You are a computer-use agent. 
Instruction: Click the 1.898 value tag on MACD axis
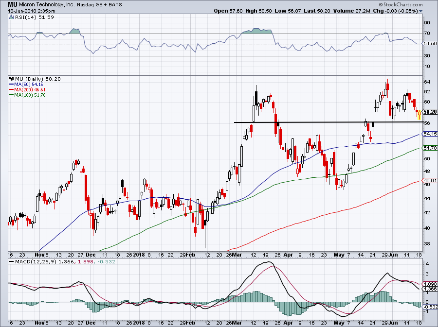[x=430, y=284]
